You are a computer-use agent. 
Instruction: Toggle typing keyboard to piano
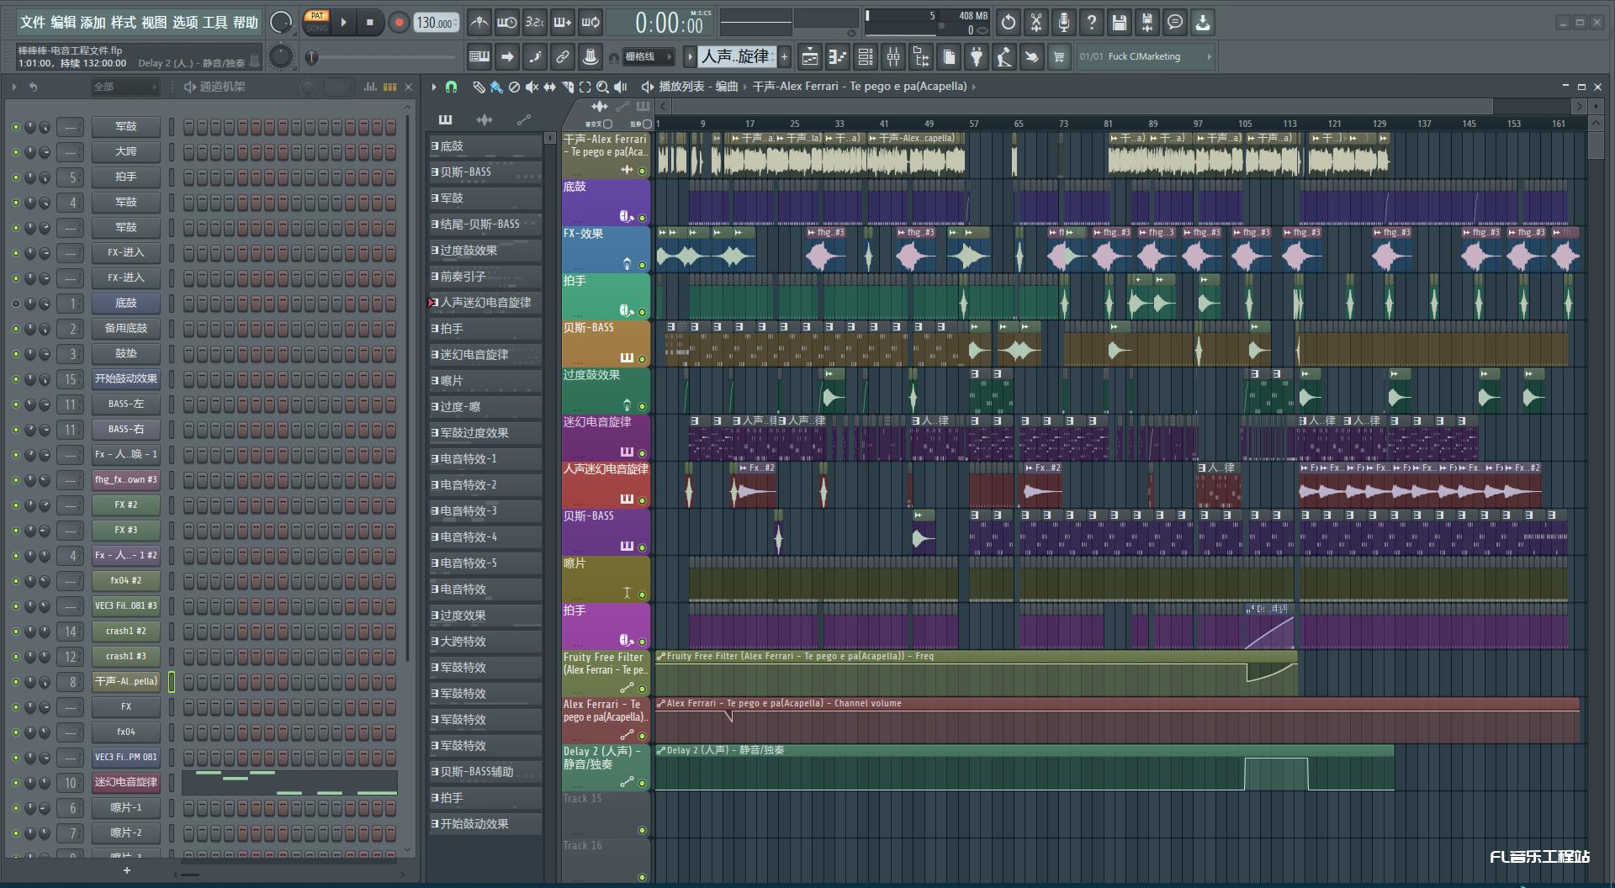point(479,57)
